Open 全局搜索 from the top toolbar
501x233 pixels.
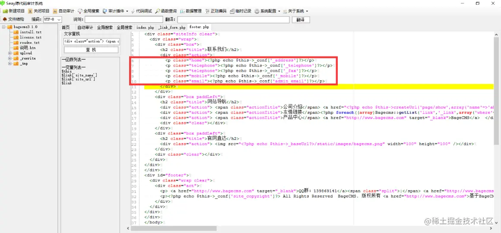[89, 11]
